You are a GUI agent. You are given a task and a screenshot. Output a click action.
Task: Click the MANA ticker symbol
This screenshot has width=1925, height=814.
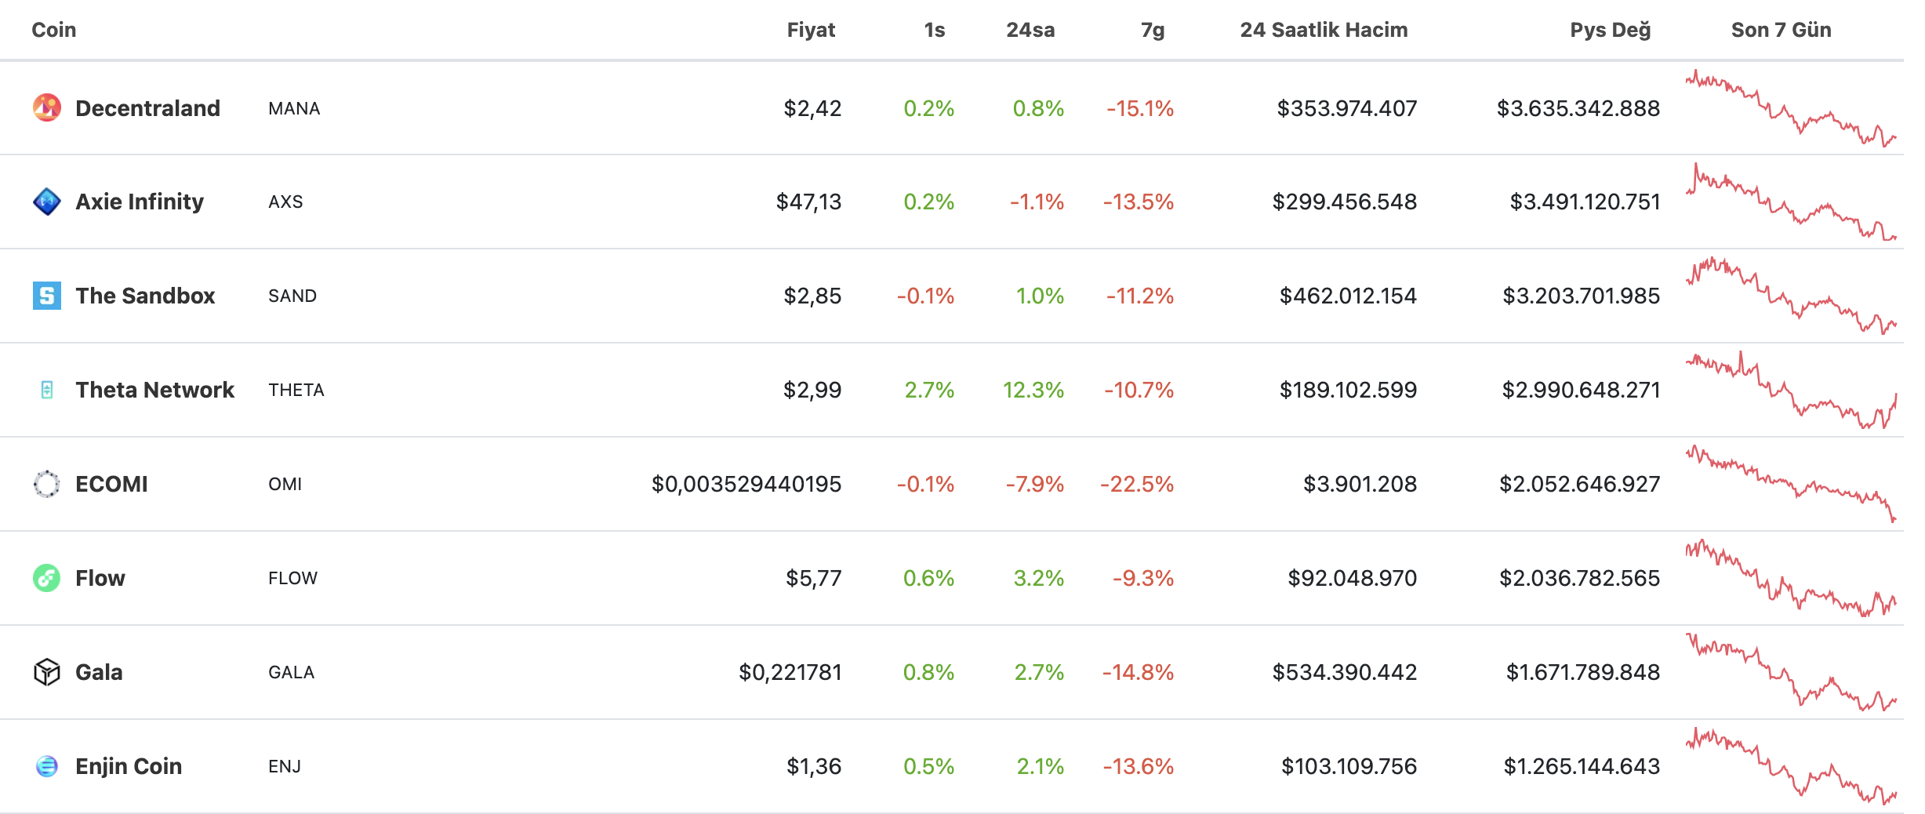coord(294,108)
